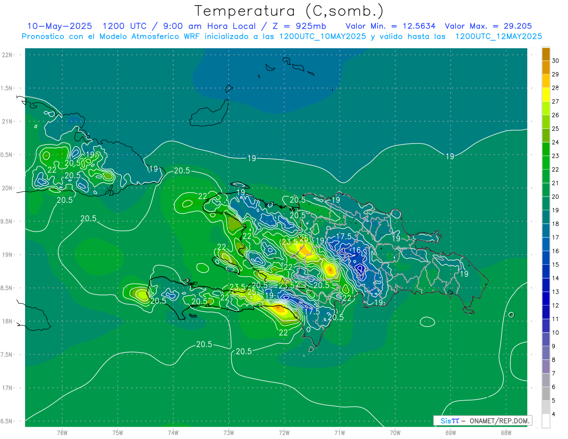Click the 72W longitude axis label
Image resolution: width=568 pixels, height=439 pixels.
point(284,433)
